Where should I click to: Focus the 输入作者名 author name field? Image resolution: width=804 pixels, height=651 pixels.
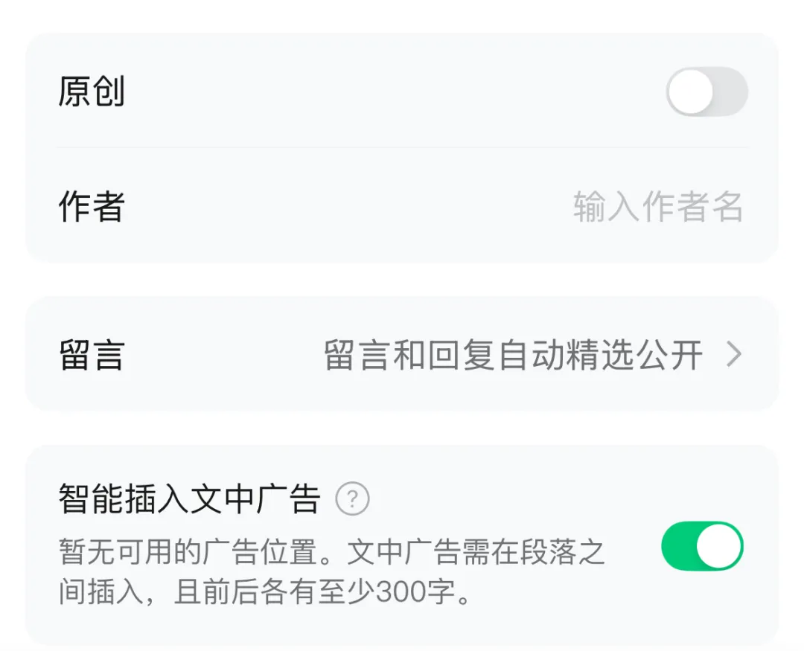tap(658, 207)
